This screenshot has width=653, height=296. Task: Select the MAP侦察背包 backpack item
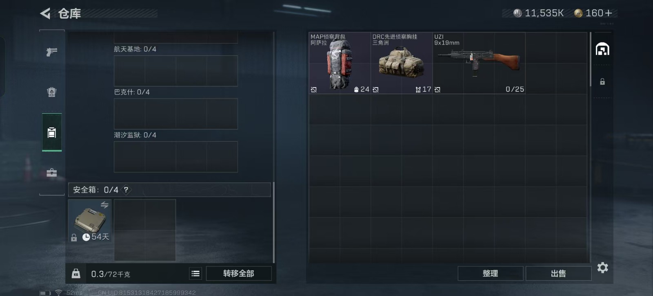pyautogui.click(x=340, y=63)
